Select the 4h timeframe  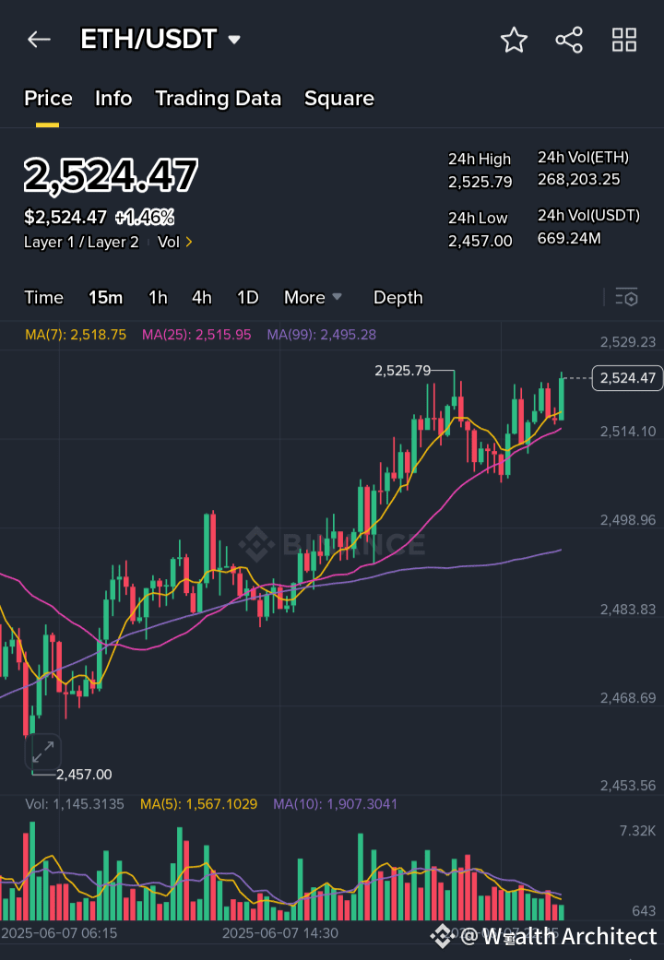pos(202,297)
